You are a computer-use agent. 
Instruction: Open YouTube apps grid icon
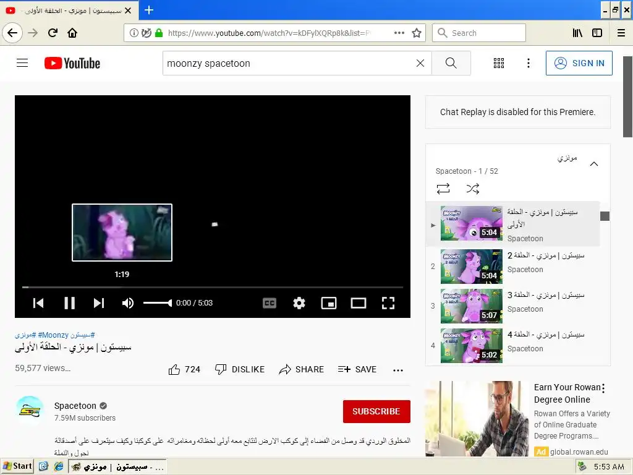[499, 63]
